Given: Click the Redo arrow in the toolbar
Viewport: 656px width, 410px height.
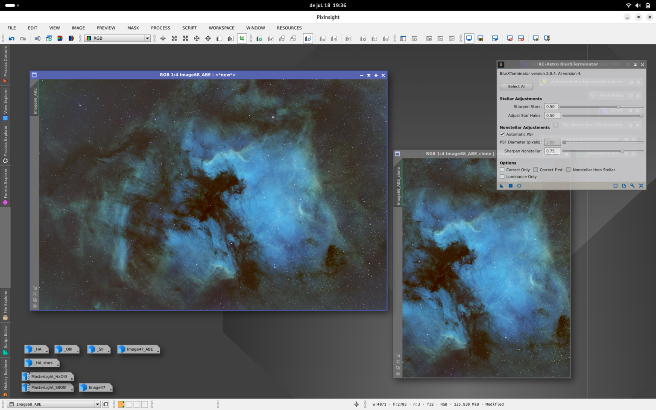Looking at the screenshot, I should tap(23, 38).
